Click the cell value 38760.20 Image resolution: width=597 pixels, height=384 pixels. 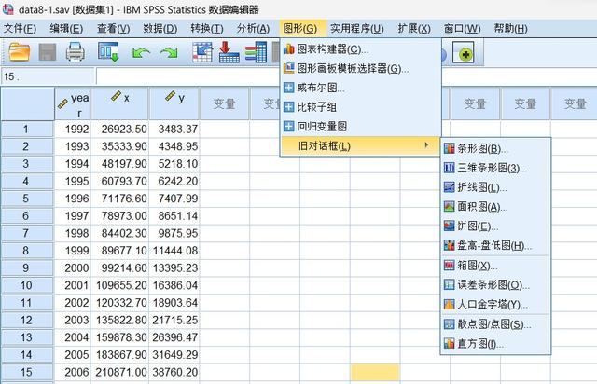click(x=174, y=372)
